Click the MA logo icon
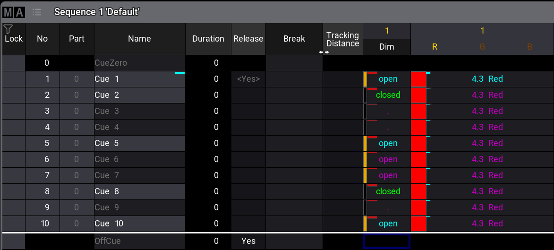This screenshot has width=554, height=250. (14, 12)
